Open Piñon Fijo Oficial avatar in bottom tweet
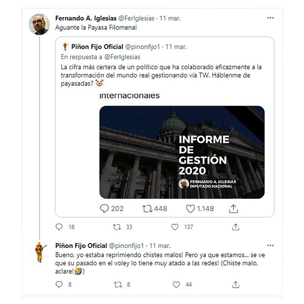This screenshot has width=304, height=304. [x=39, y=251]
